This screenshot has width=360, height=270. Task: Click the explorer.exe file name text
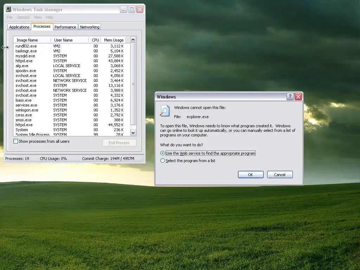(x=198, y=117)
